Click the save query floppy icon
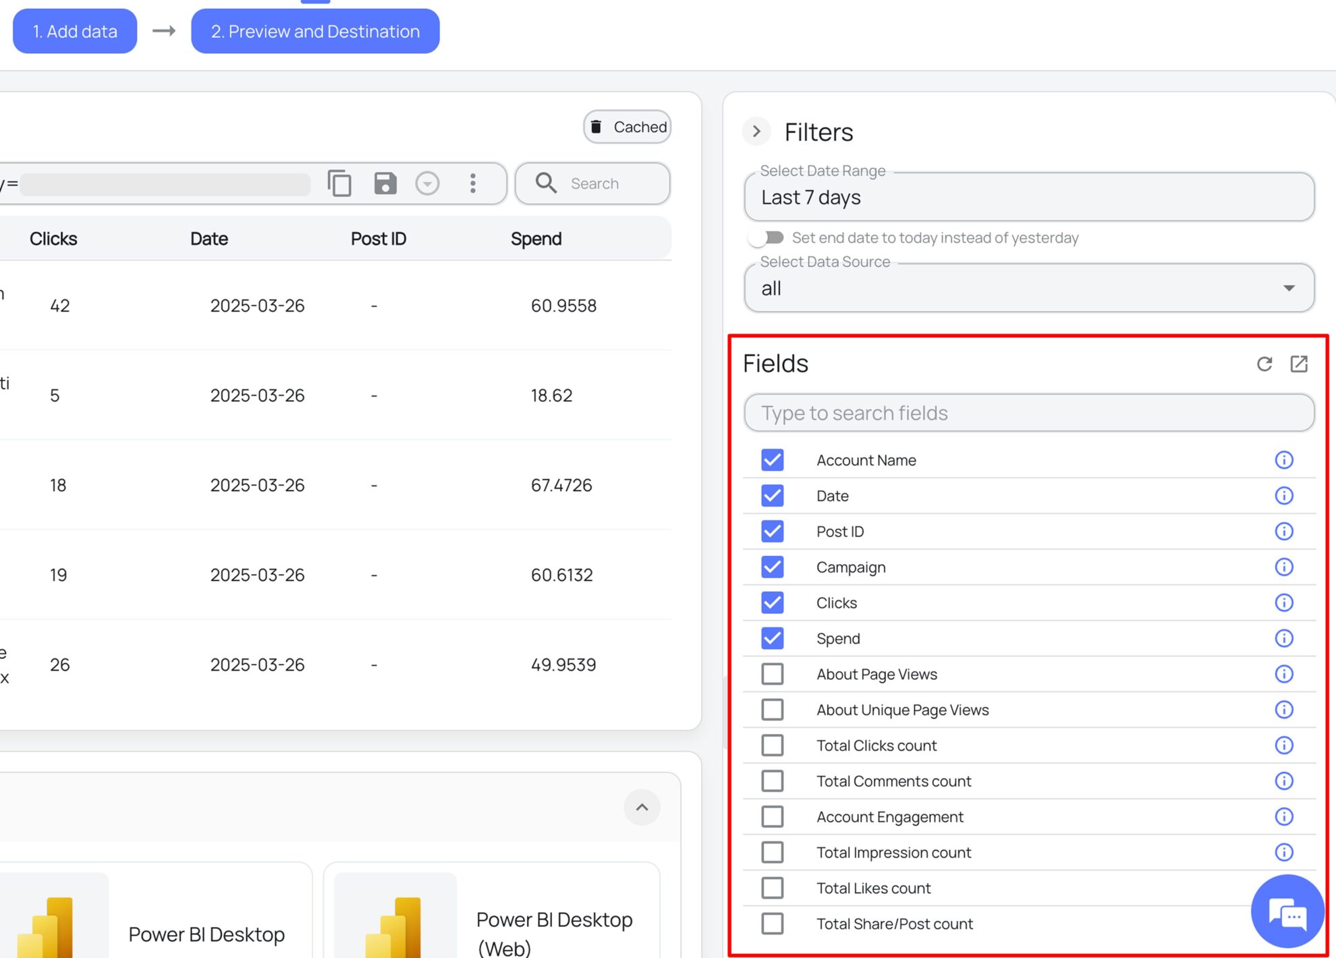 [385, 184]
